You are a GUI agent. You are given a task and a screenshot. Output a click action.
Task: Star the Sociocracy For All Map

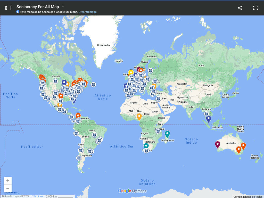[63, 6]
